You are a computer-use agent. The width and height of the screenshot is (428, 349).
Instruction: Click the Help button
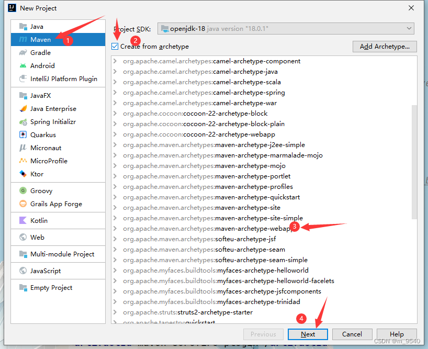pos(397,334)
